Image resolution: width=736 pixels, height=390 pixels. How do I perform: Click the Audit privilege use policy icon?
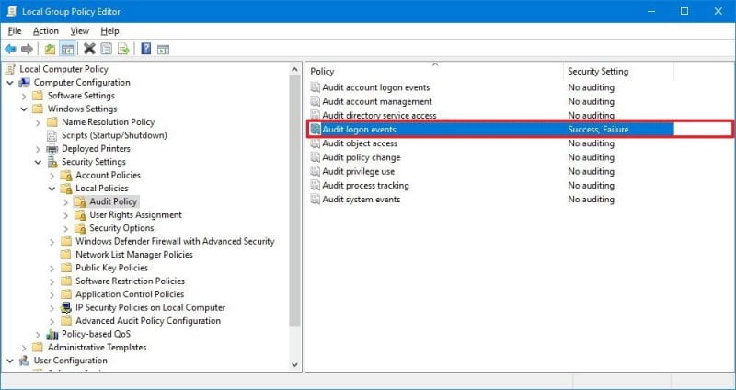pos(316,172)
